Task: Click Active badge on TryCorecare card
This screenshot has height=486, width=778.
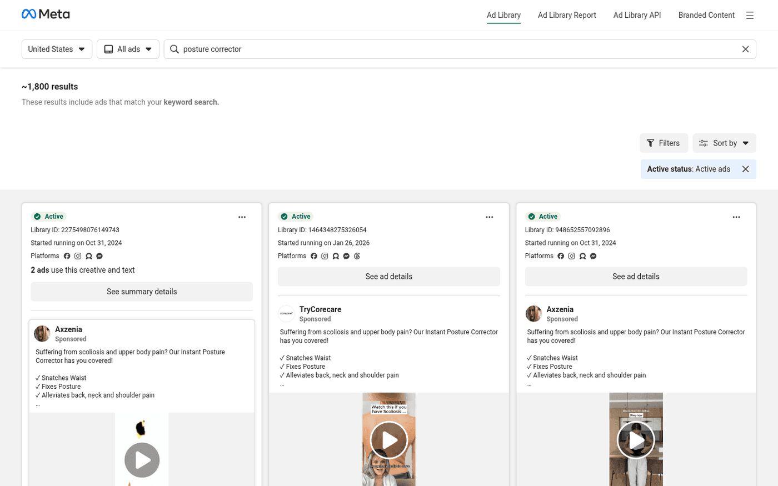Action: pyautogui.click(x=296, y=217)
